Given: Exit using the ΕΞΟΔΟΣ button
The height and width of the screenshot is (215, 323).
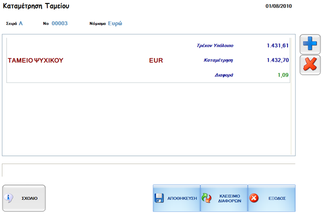Looking at the screenshot, I should [272, 198].
